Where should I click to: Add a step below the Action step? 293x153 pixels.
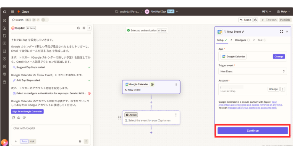coord(151,132)
